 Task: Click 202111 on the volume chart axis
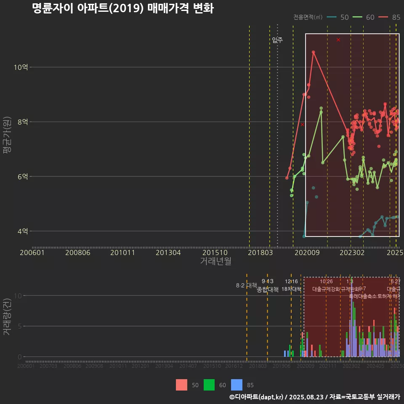tap(328, 366)
